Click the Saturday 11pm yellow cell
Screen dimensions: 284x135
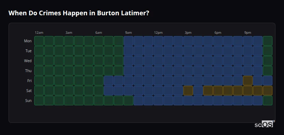tap(268, 91)
